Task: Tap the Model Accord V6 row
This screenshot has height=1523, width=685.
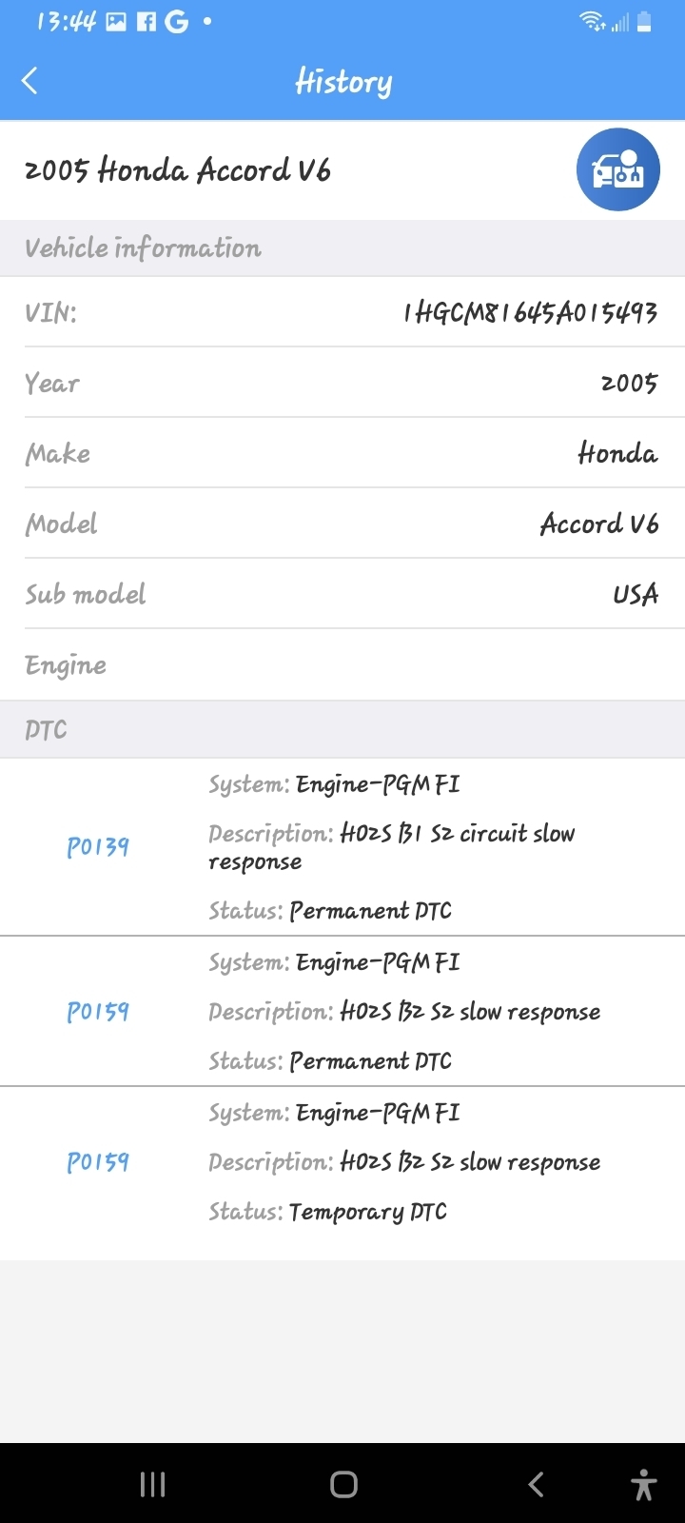Action: (342, 524)
